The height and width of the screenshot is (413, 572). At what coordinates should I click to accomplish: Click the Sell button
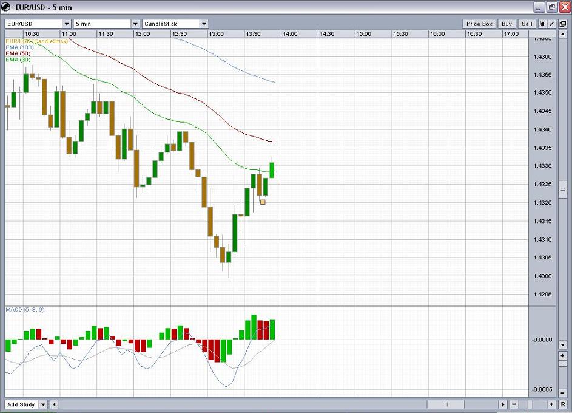pos(527,24)
